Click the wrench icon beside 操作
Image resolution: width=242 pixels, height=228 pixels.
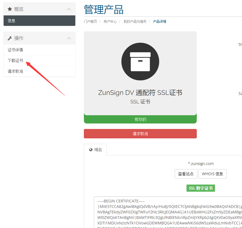click(x=10, y=38)
